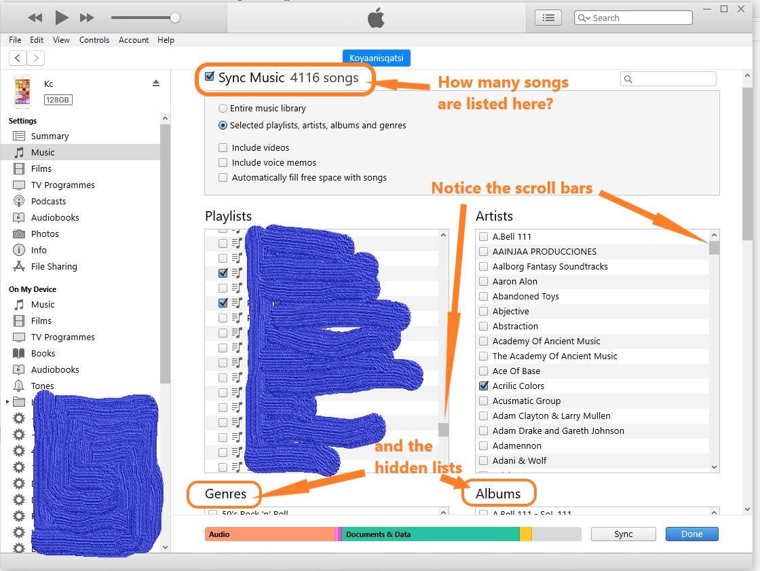Screen dimensions: 760x571
Task: Select Entire music library option
Action: [223, 108]
